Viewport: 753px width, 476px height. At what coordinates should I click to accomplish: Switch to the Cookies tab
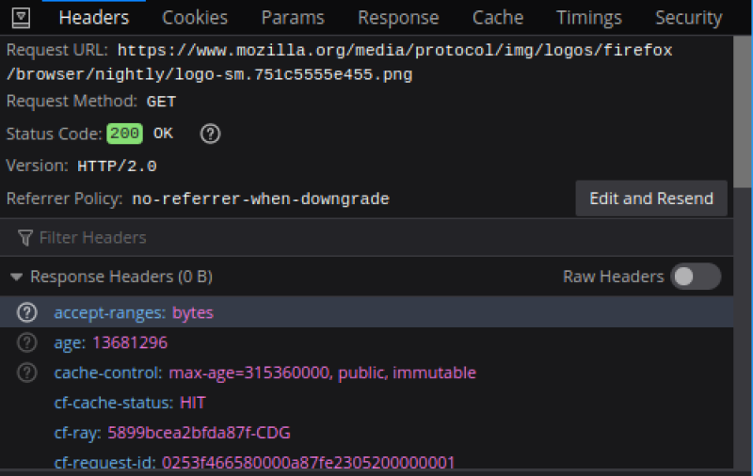pyautogui.click(x=195, y=18)
